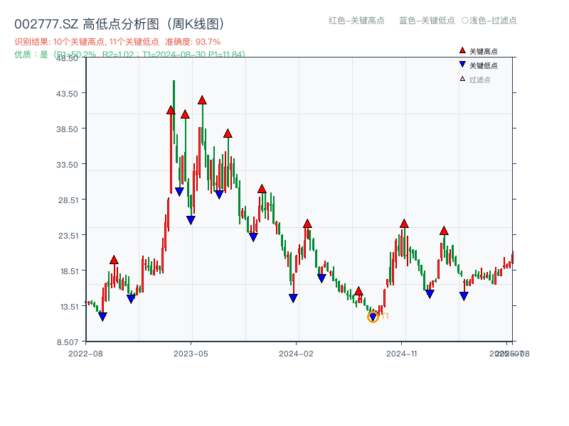This screenshot has width=569, height=426.
Task: Toggle the 红色-关键高点 legend entry
Action: 356,20
